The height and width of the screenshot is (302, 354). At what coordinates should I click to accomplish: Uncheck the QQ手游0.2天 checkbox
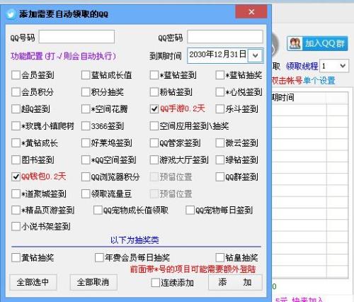pyautogui.click(x=154, y=109)
